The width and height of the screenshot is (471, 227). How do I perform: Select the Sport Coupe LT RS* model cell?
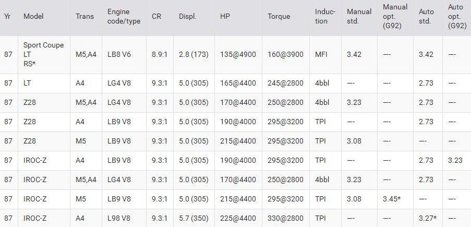point(43,54)
